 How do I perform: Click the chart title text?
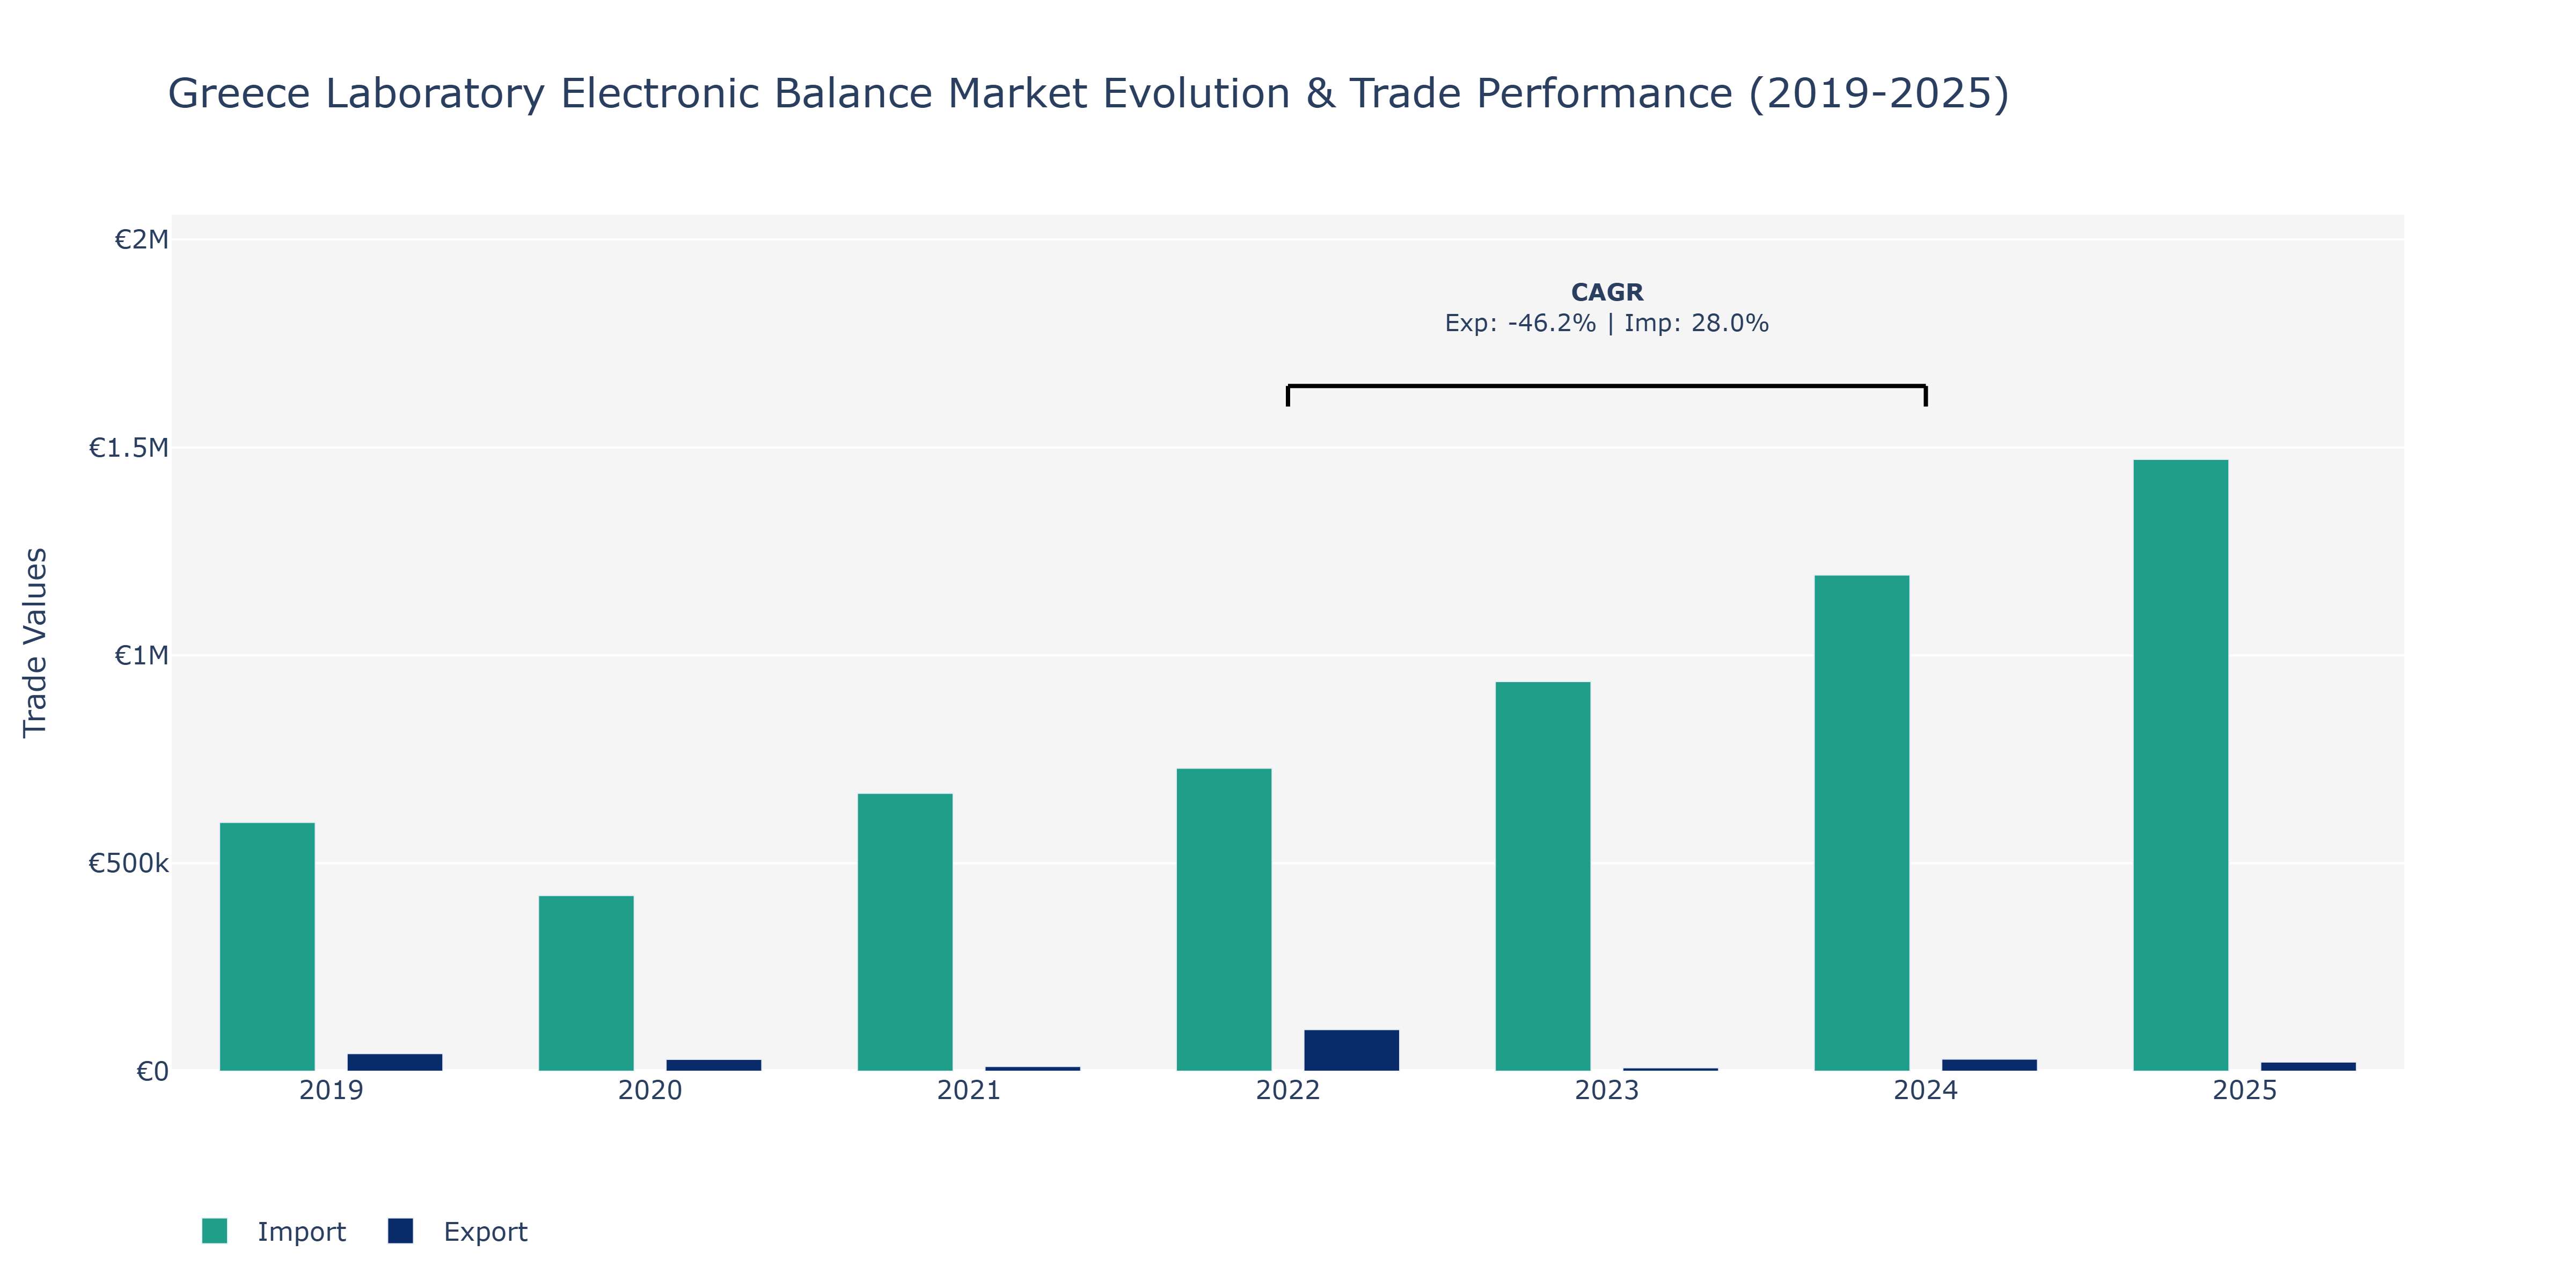1088,93
